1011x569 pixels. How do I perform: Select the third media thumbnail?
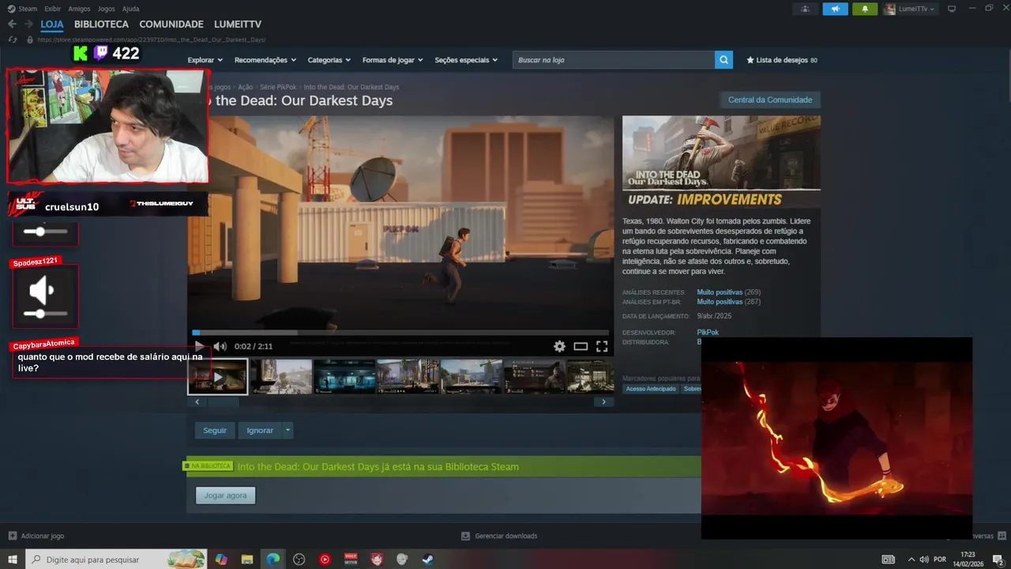344,376
